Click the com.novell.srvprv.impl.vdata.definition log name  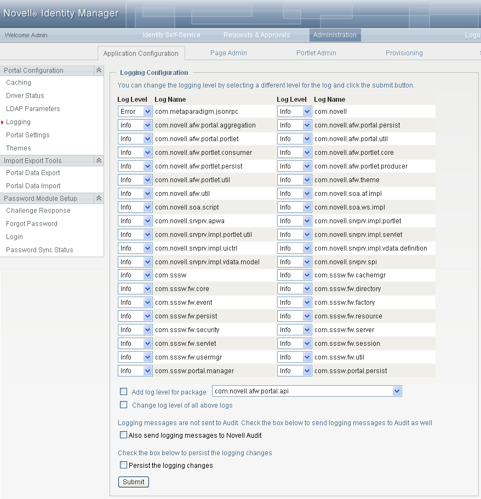pos(371,248)
